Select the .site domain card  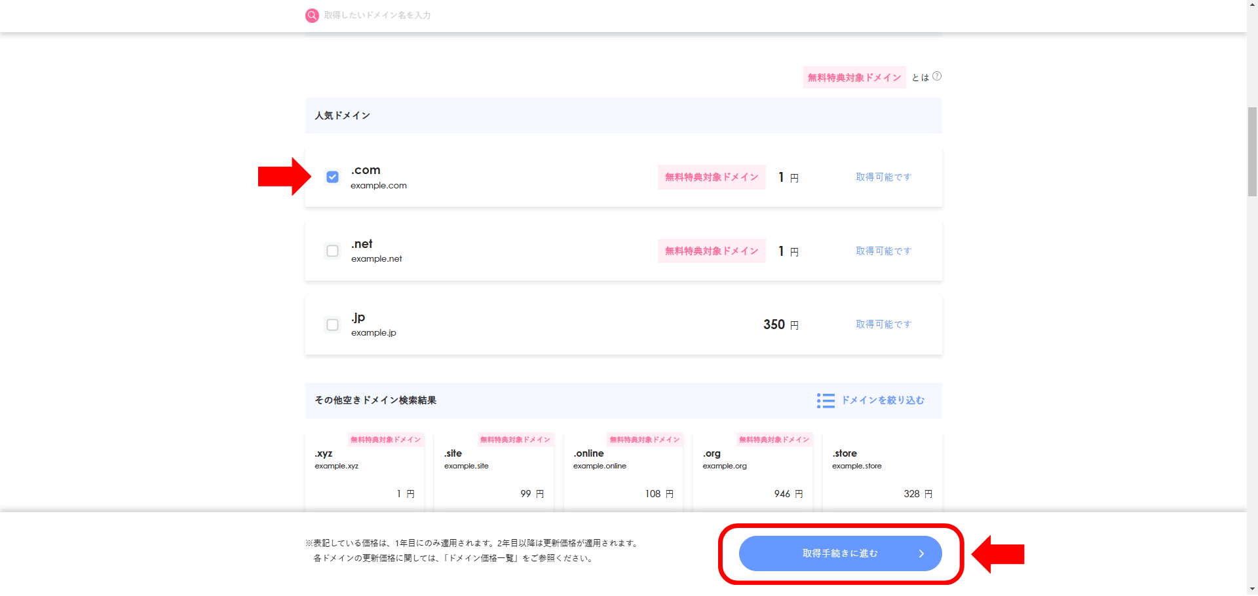(x=494, y=472)
